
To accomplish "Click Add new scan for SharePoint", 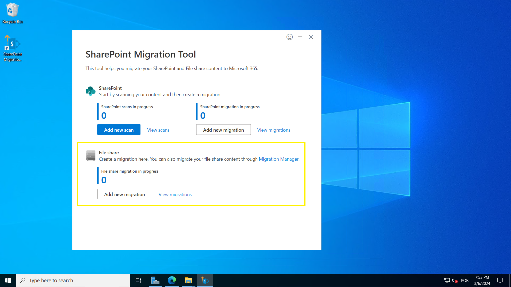I will (119, 129).
